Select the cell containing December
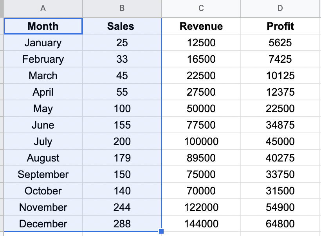 tap(43, 224)
